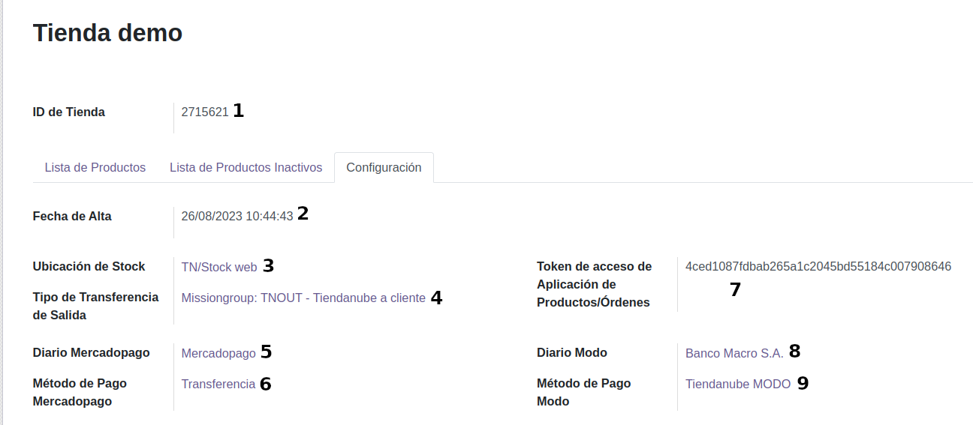Open the Lista de Productos tab

95,167
